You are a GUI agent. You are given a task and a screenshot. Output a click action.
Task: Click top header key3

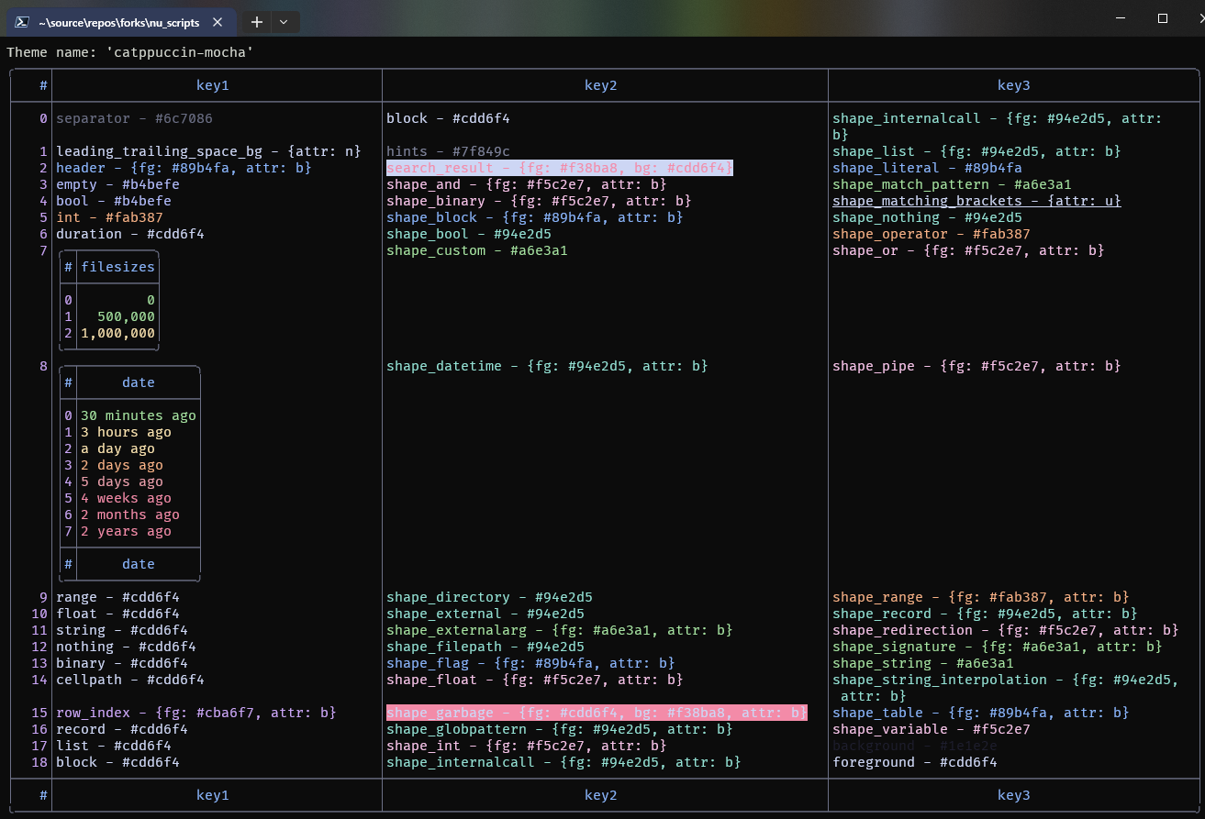click(1014, 85)
